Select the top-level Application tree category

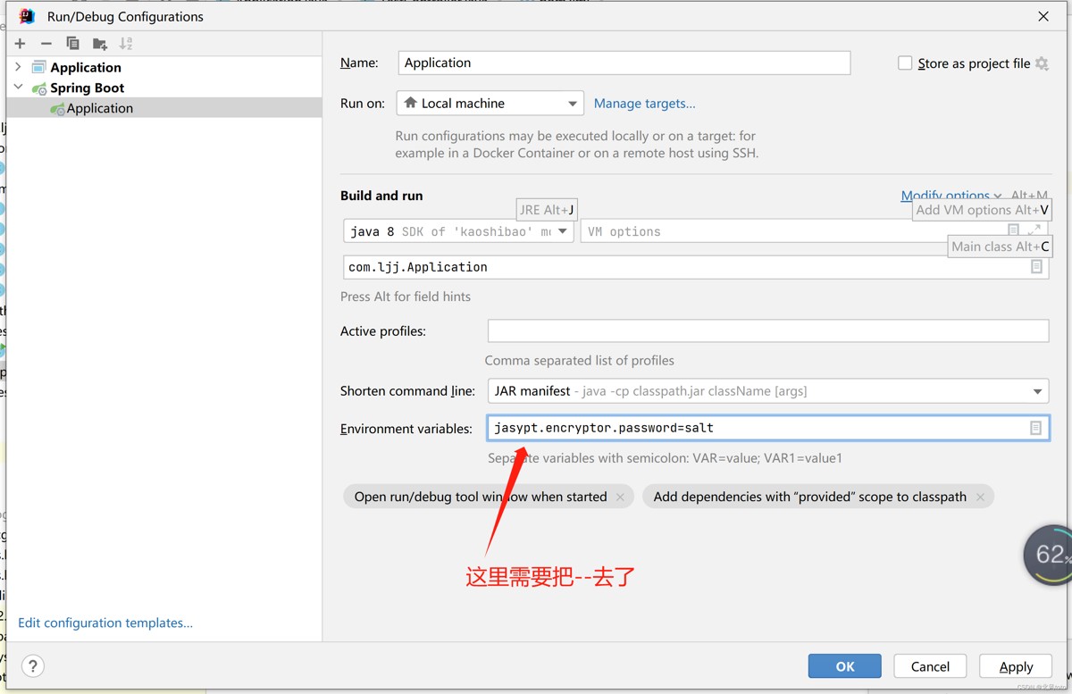85,67
